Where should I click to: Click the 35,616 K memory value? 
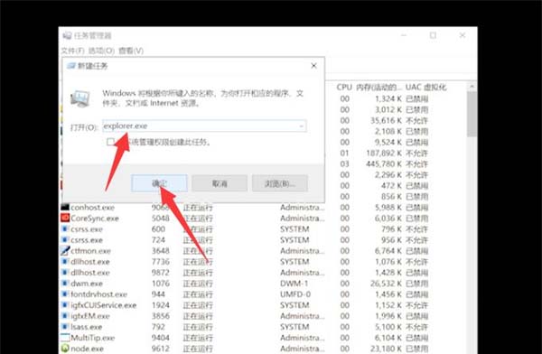(x=386, y=121)
